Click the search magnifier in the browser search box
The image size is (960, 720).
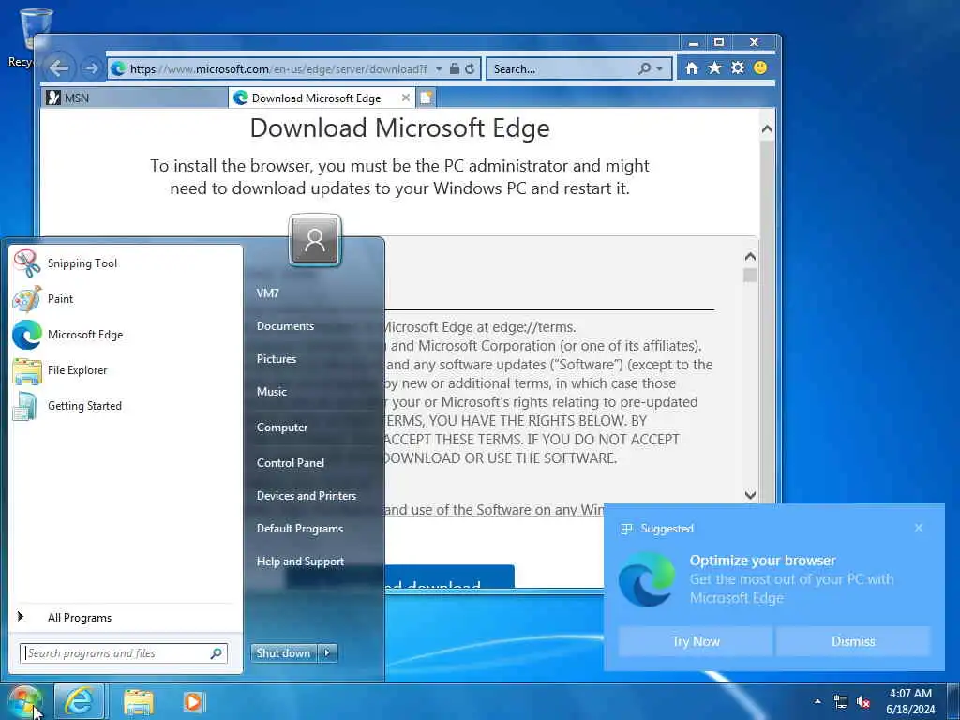tap(645, 69)
